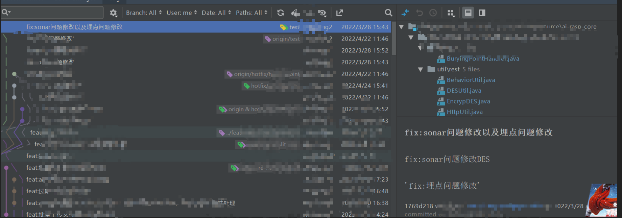The height and width of the screenshot is (218, 622).
Task: Open the group-by options icon
Action: point(451,13)
